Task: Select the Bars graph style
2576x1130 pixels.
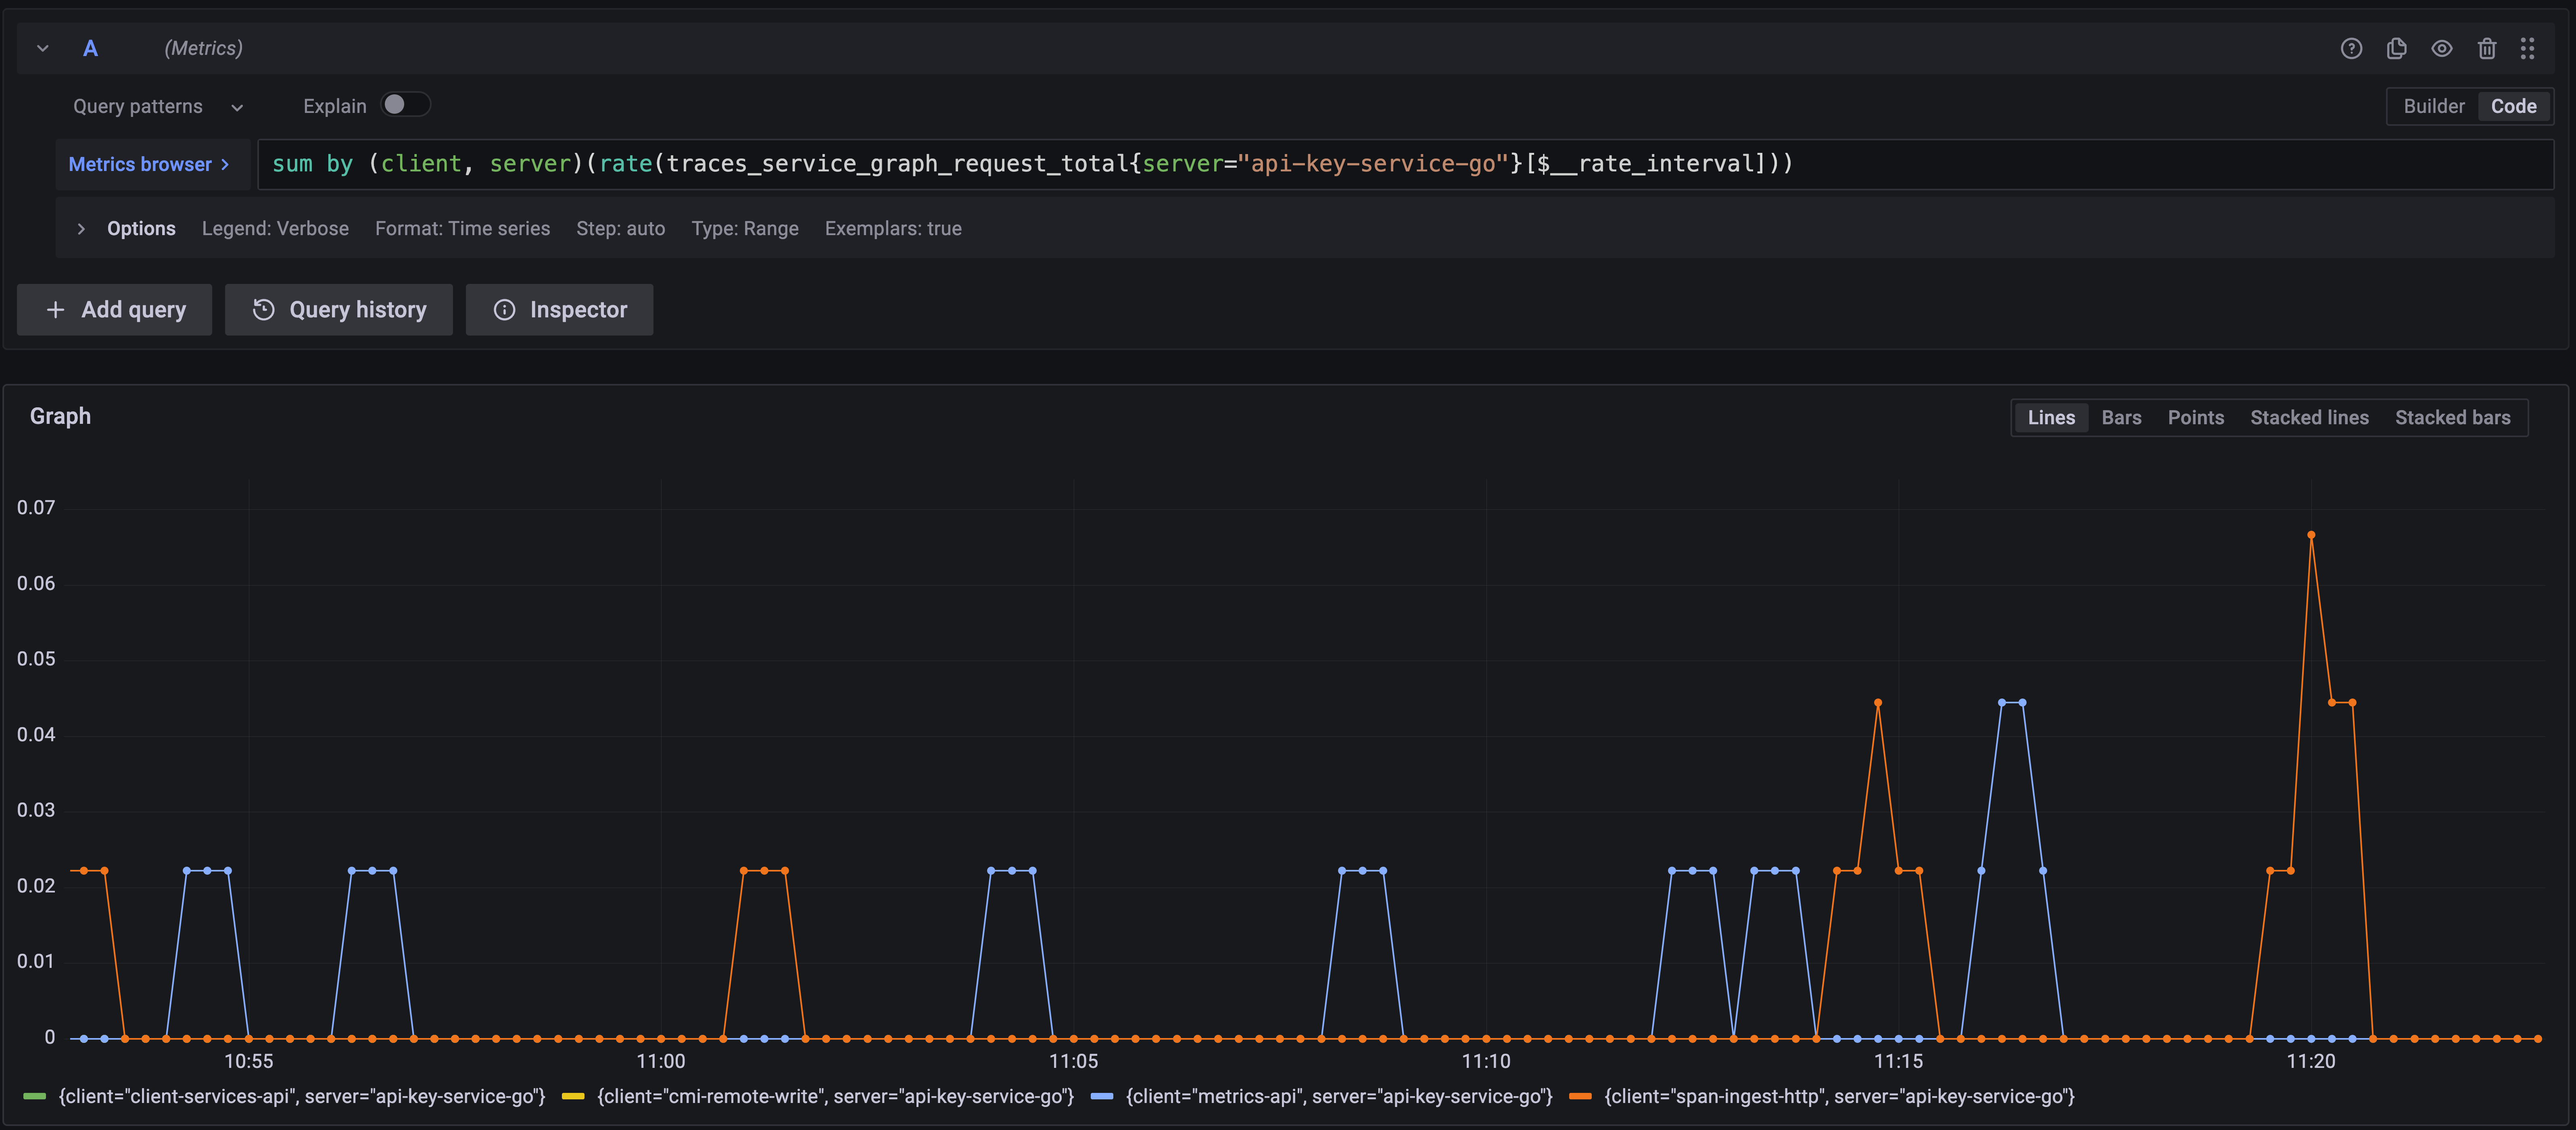Action: (x=2121, y=418)
